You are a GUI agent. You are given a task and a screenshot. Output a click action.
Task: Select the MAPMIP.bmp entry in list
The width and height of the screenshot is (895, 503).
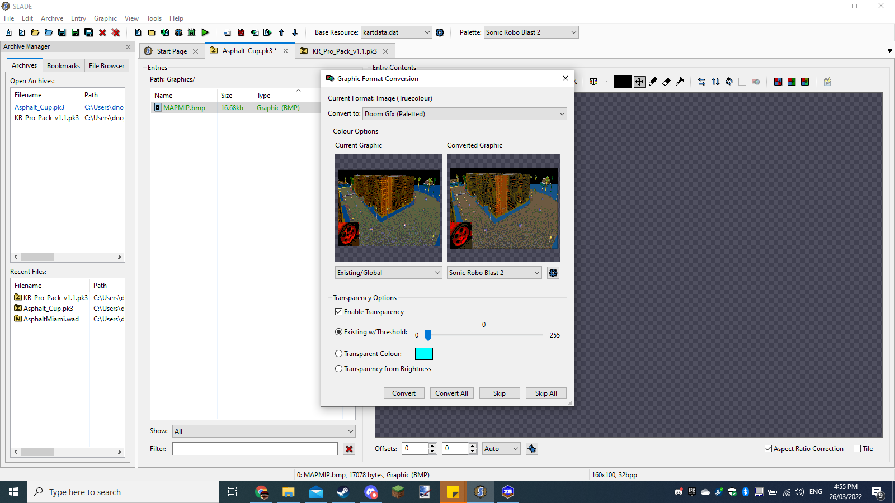tap(236, 108)
